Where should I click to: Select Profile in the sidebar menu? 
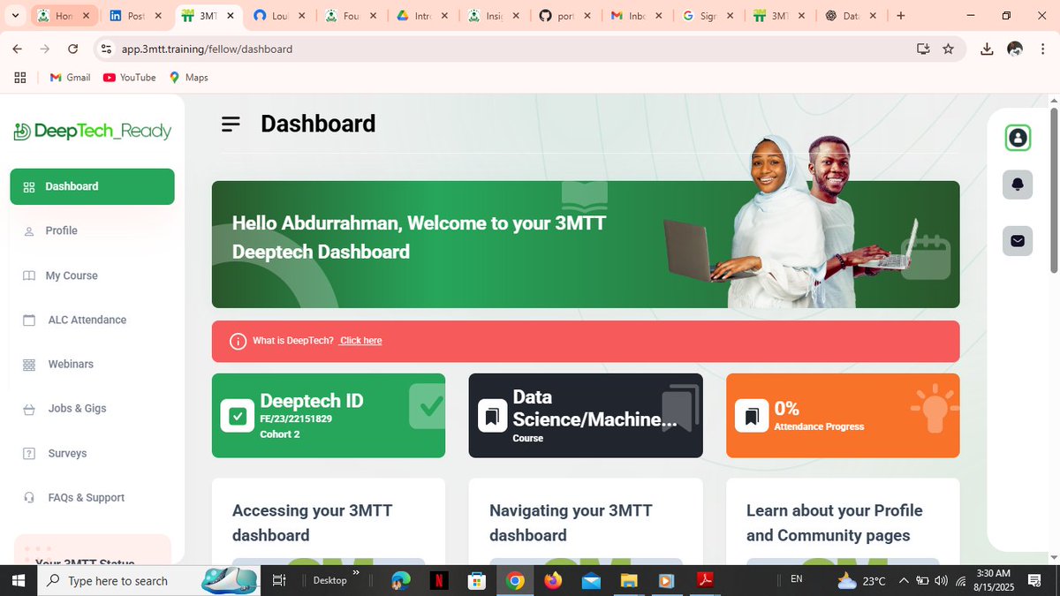pyautogui.click(x=62, y=230)
